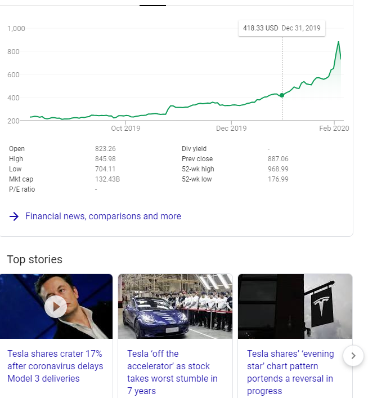Click the 600 y-axis label

pyautogui.click(x=14, y=74)
